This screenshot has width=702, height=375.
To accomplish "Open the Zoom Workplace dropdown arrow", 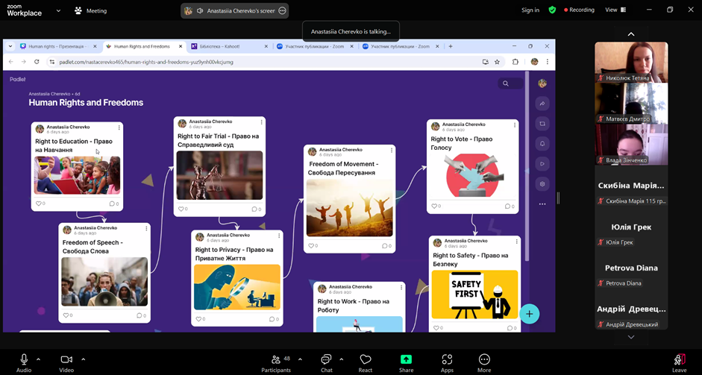I will tap(59, 11).
